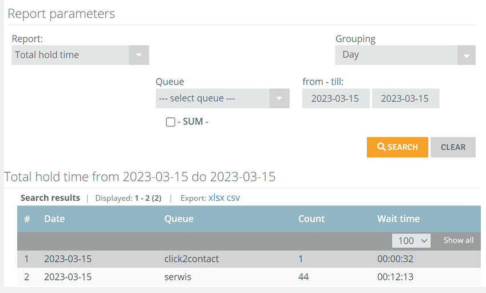This screenshot has height=293, width=486.
Task: Sort by the Count column header
Action: [x=311, y=219]
